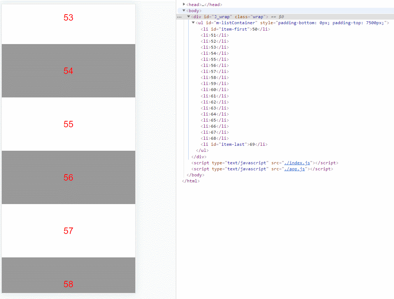The image size is (394, 299).
Task: Open the ellipsis actions beside J_wrap div
Action: pyautogui.click(x=179, y=17)
